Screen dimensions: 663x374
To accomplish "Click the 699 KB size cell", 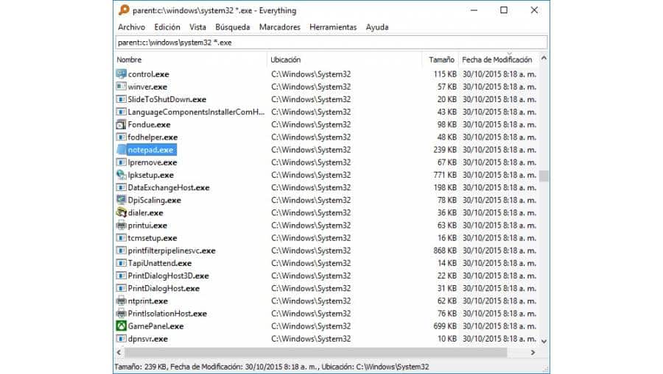I will tap(445, 326).
